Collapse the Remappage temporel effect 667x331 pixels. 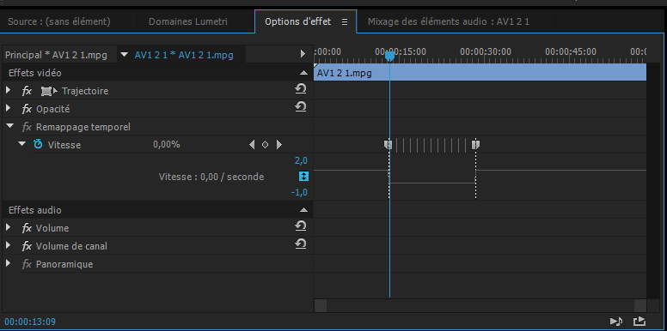(9, 126)
